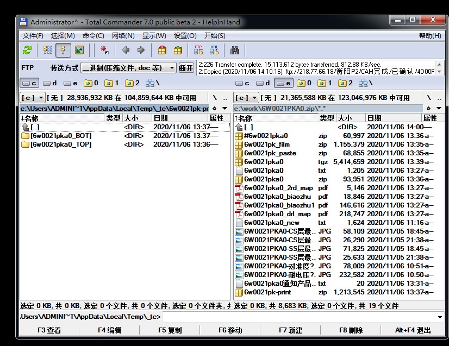The image size is (449, 346).
Task: Open right panel favorites asterisk button
Action: (x=428, y=109)
